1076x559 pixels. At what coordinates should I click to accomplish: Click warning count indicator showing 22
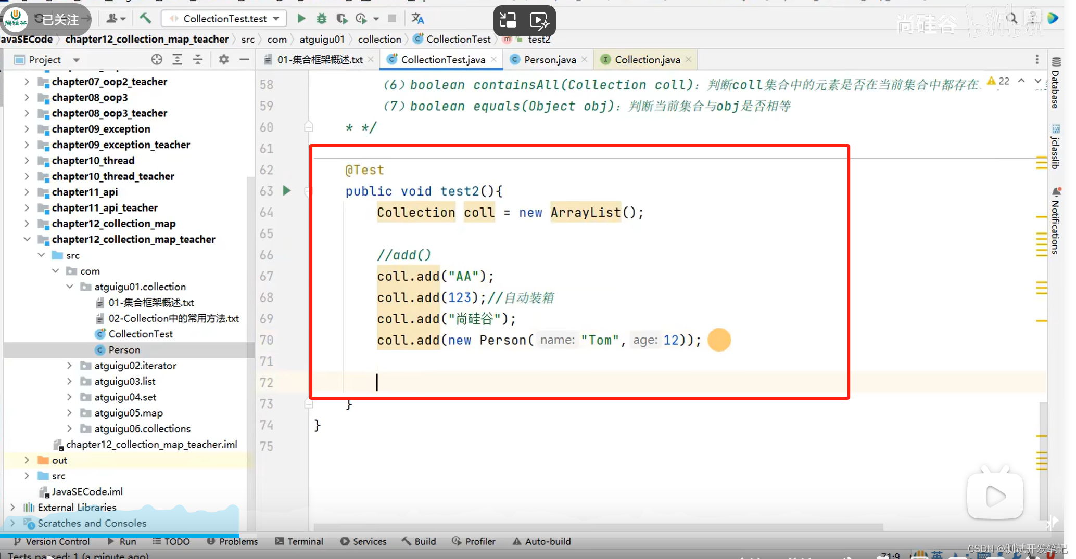998,81
